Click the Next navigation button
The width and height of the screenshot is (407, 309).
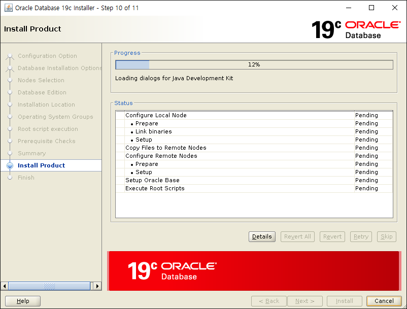tap(304, 301)
